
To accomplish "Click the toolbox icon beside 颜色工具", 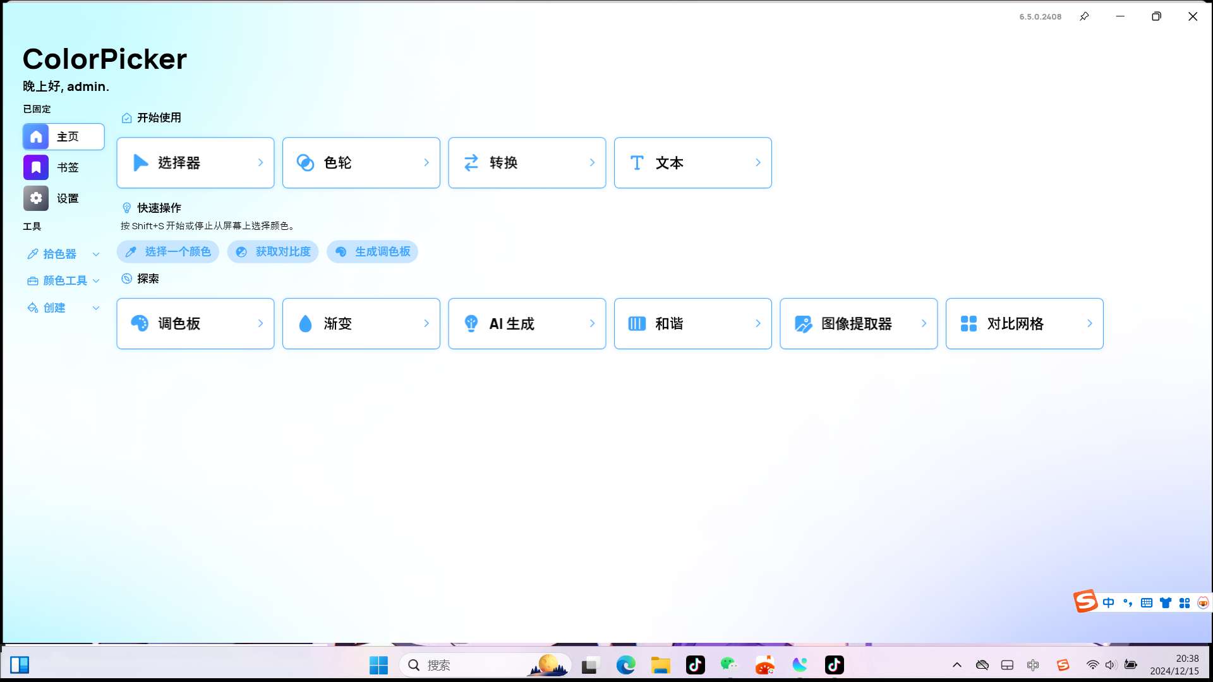I will [33, 281].
